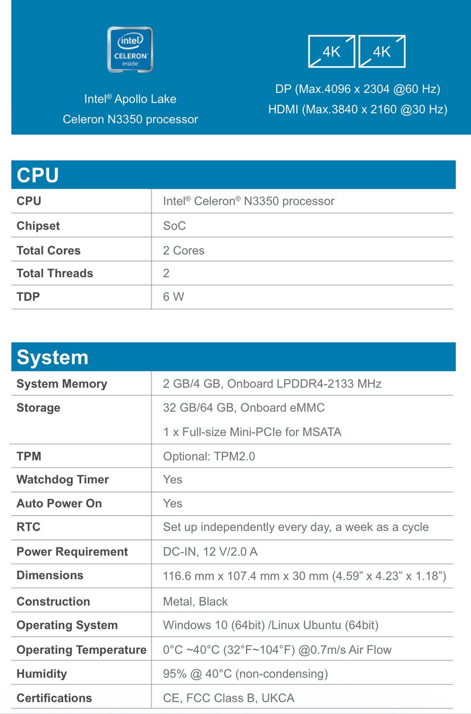
Task: Select the CPU section header
Action: [234, 175]
